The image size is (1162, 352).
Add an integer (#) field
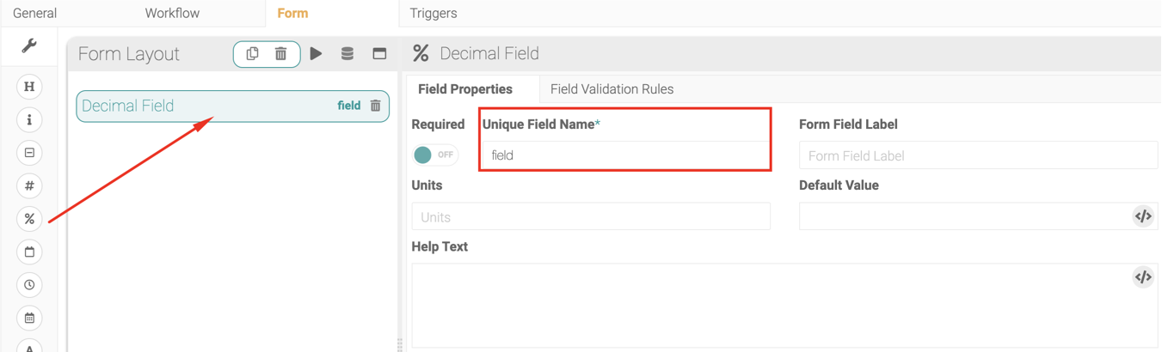[x=29, y=186]
